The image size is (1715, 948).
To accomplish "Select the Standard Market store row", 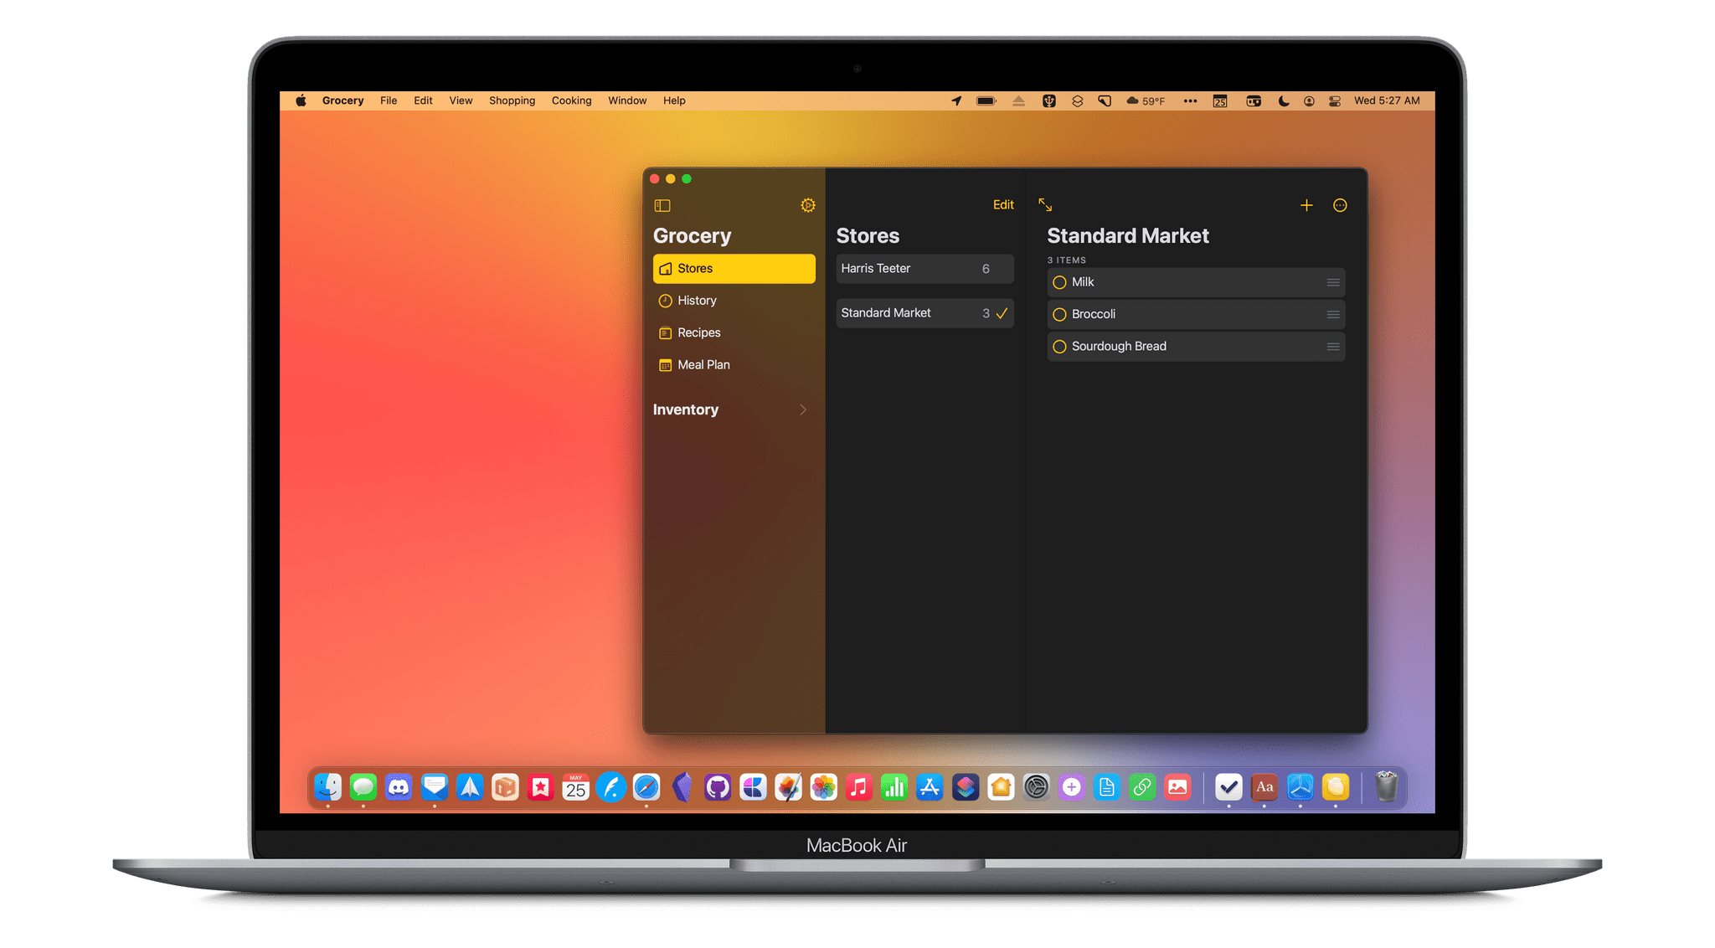I will click(x=924, y=313).
